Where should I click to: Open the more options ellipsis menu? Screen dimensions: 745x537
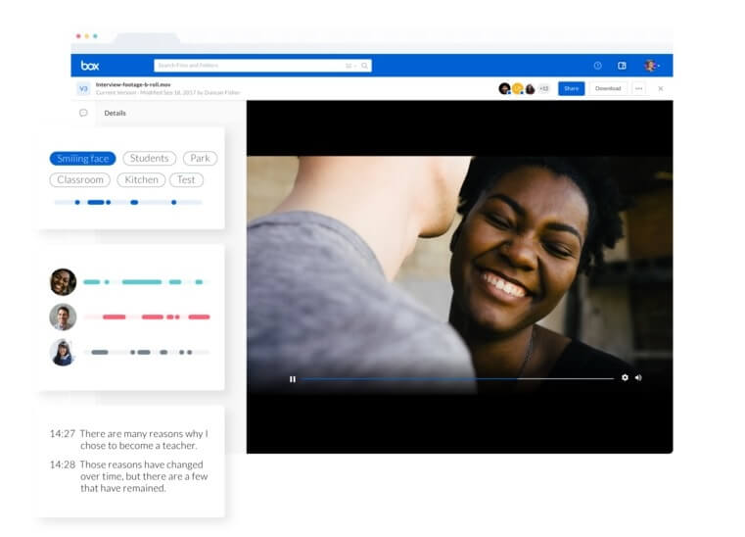[638, 88]
